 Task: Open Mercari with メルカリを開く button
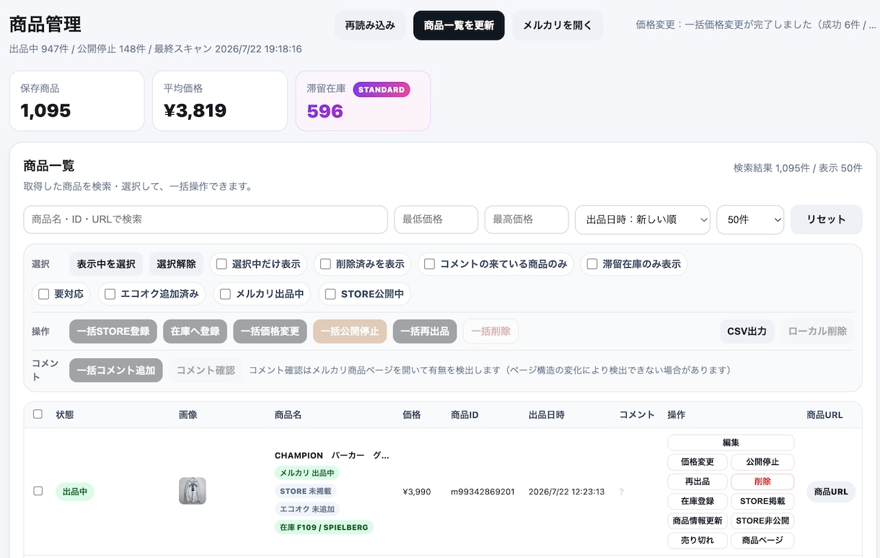pyautogui.click(x=558, y=25)
